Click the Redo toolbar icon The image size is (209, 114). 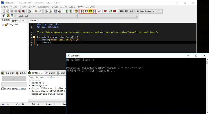click(x=40, y=11)
